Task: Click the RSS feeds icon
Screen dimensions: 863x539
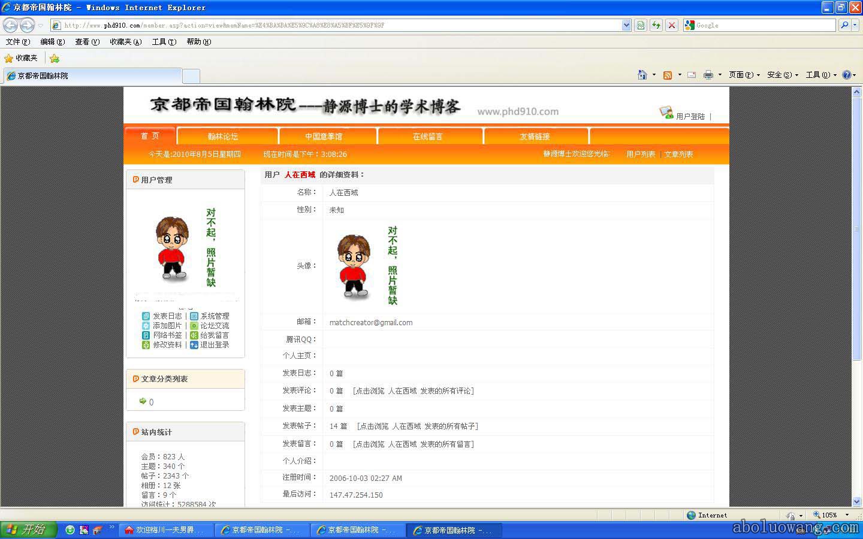Action: [668, 75]
